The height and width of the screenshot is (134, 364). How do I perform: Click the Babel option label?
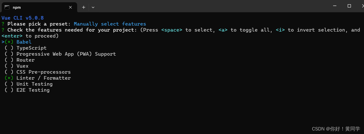tap(24, 42)
